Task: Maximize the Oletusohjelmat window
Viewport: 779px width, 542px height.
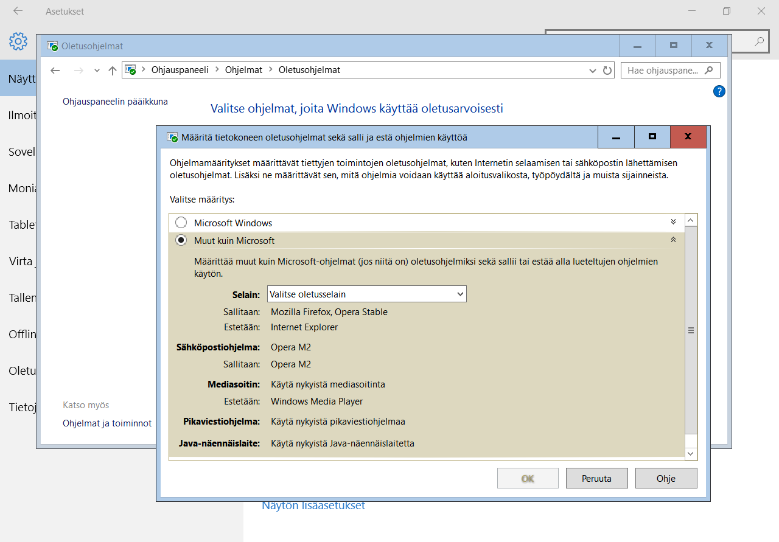Action: click(674, 46)
